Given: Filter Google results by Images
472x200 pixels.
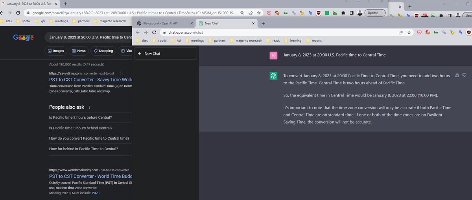Looking at the screenshot, I should 55,51.
